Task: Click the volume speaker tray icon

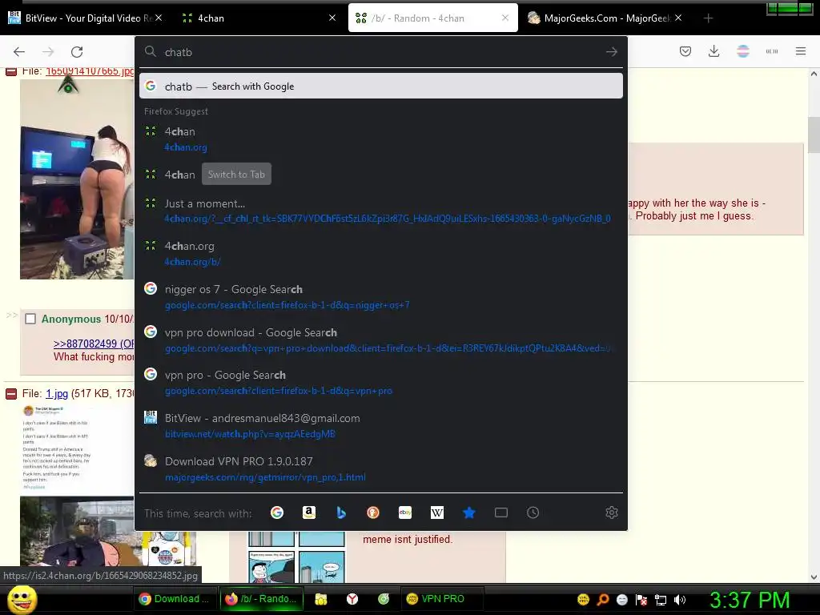Action: point(680,600)
